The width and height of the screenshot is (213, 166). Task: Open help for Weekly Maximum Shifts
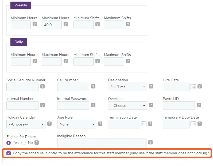click(x=128, y=24)
